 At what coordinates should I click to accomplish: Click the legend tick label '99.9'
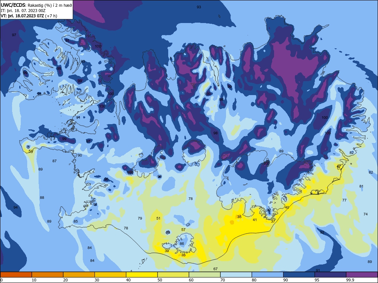click(350, 280)
